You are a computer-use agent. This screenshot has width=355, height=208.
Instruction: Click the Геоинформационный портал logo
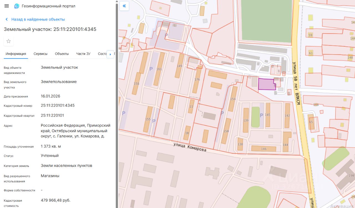click(x=17, y=6)
